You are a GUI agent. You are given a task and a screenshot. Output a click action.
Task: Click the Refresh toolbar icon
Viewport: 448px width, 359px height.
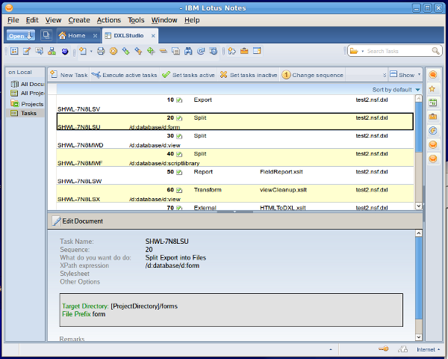tap(201, 52)
